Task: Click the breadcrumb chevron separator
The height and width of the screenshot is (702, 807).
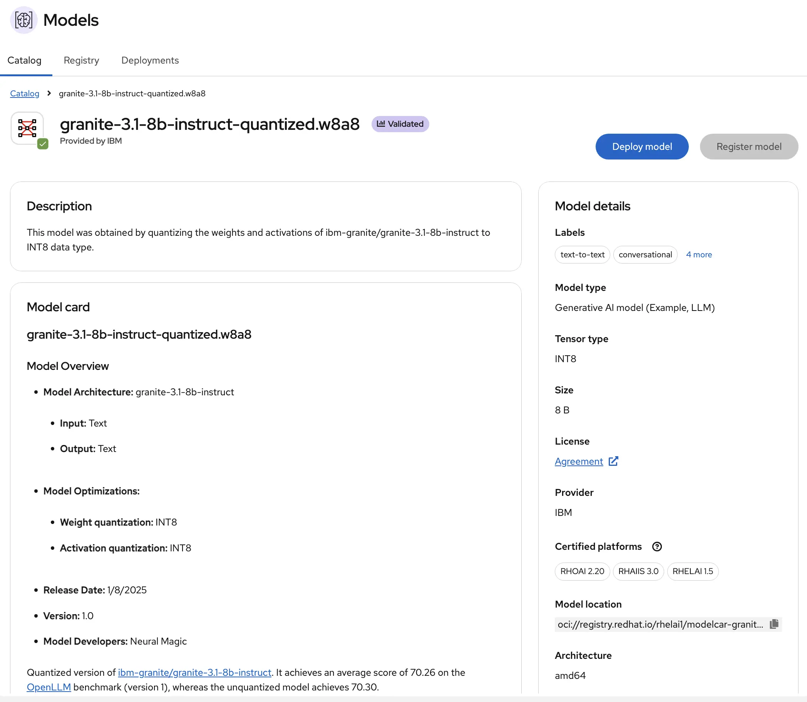Action: [49, 93]
